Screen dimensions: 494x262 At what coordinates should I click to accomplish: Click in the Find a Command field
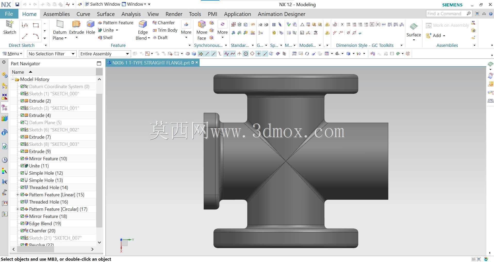coord(446,14)
